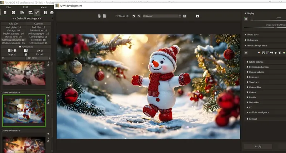The image size is (286, 153).
Task: Select the Custom preset category
Action: (38, 24)
